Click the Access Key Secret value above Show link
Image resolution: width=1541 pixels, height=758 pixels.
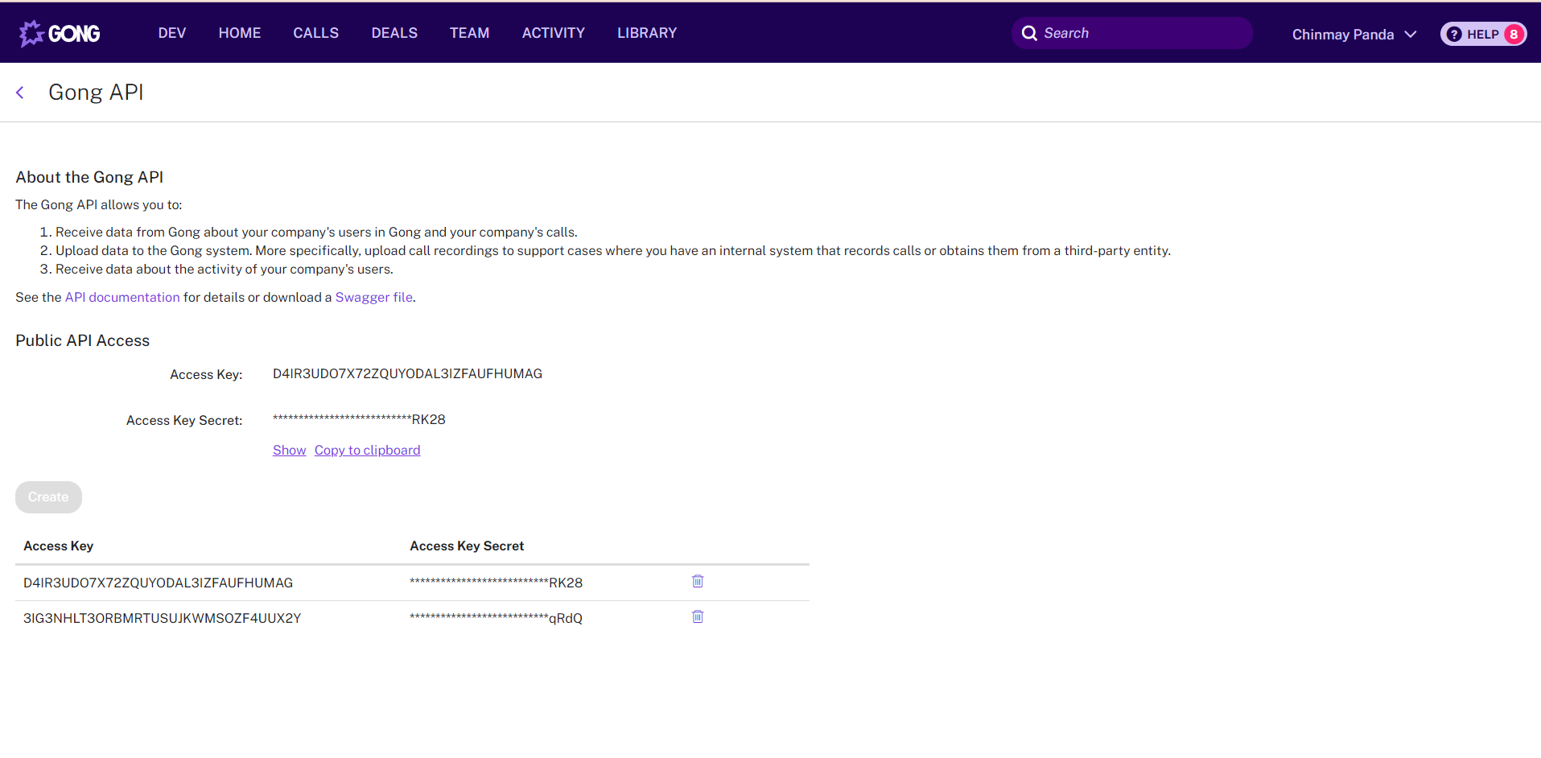tap(359, 419)
